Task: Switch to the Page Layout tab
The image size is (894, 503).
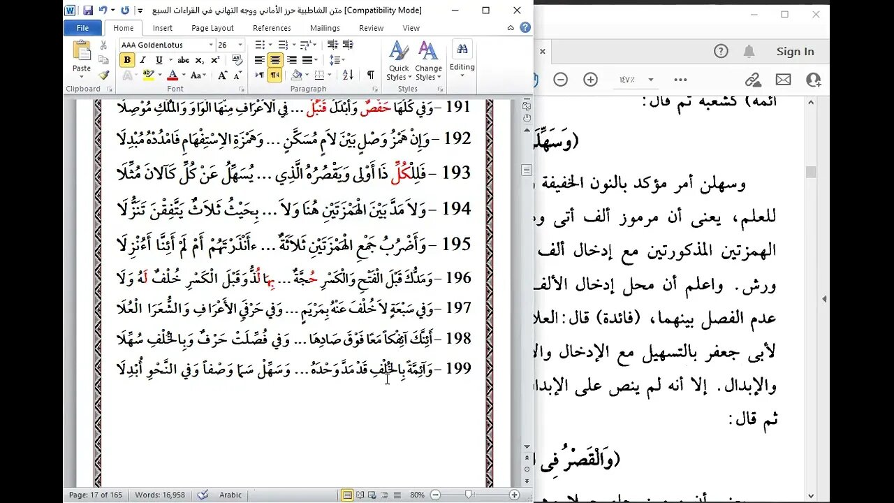Action: tap(212, 28)
